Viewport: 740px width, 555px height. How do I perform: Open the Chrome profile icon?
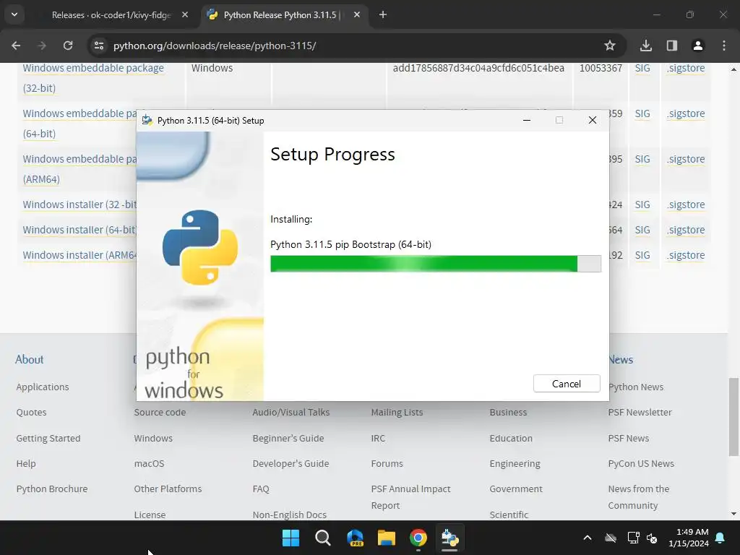pos(697,46)
